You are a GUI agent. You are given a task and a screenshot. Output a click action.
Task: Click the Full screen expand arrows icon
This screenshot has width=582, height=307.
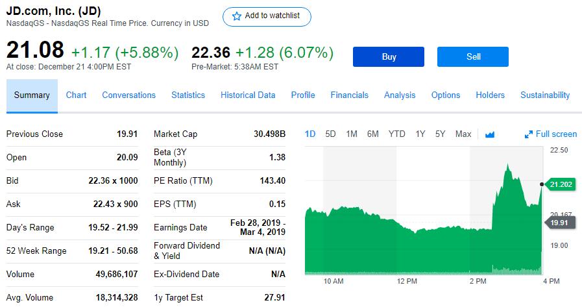click(x=528, y=134)
